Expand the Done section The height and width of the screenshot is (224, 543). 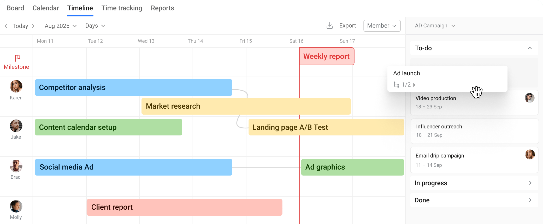coord(530,200)
